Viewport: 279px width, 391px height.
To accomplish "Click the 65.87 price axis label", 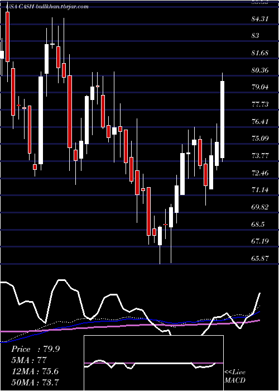I will click(x=260, y=258).
